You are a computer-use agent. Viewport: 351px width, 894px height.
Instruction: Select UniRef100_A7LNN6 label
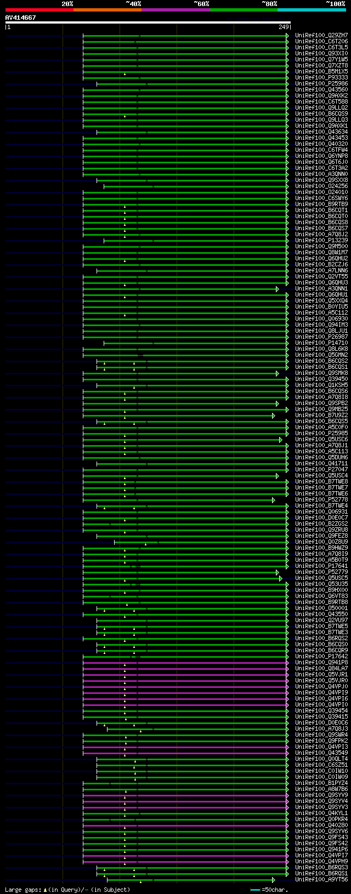(321, 271)
